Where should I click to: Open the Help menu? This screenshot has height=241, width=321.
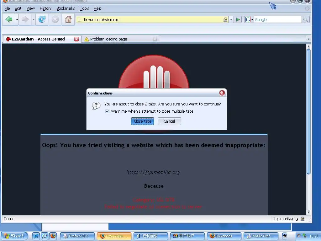(97, 8)
